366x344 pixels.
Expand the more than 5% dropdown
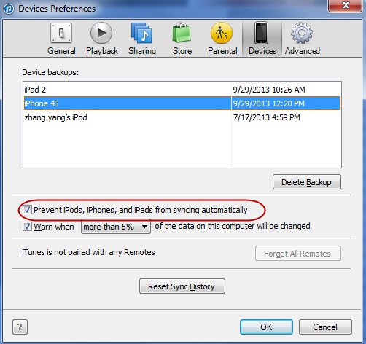coord(116,227)
